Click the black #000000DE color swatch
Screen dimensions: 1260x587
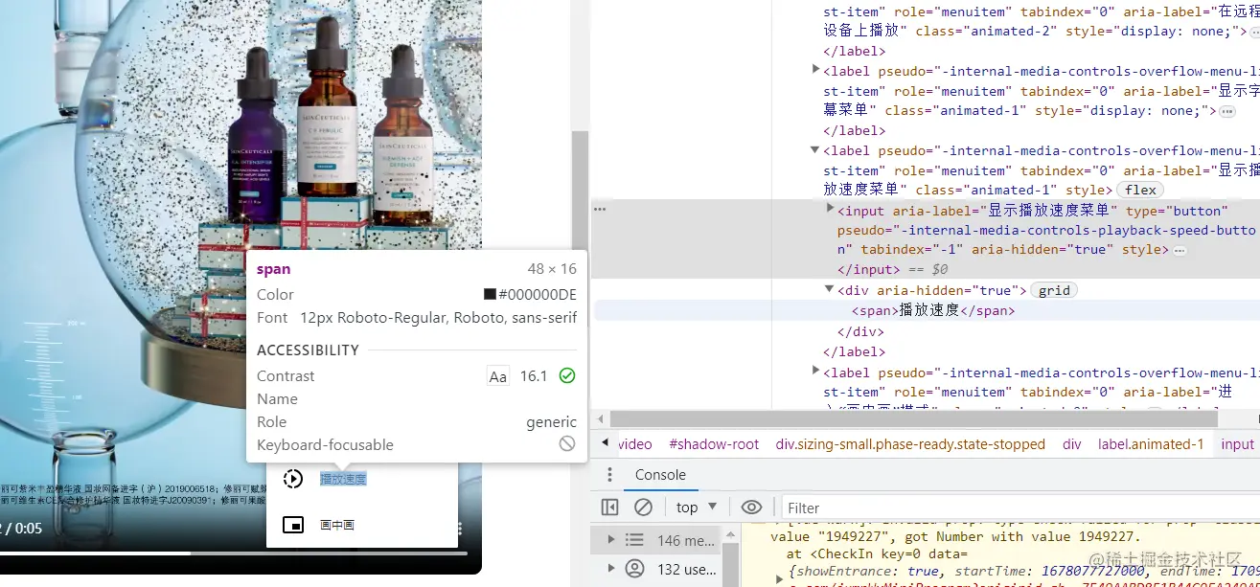click(490, 295)
